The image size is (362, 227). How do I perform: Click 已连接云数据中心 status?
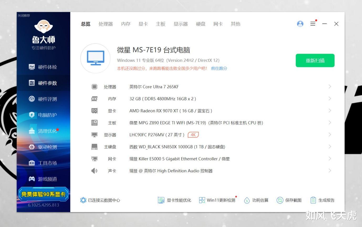click(100, 200)
